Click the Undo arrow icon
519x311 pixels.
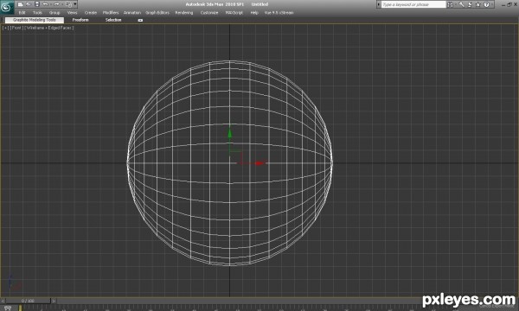point(45,4)
